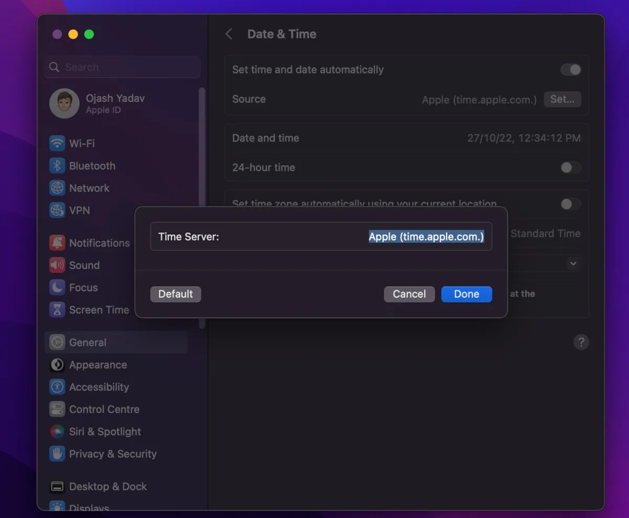Open Notifications bell icon
The width and height of the screenshot is (629, 518).
[57, 243]
